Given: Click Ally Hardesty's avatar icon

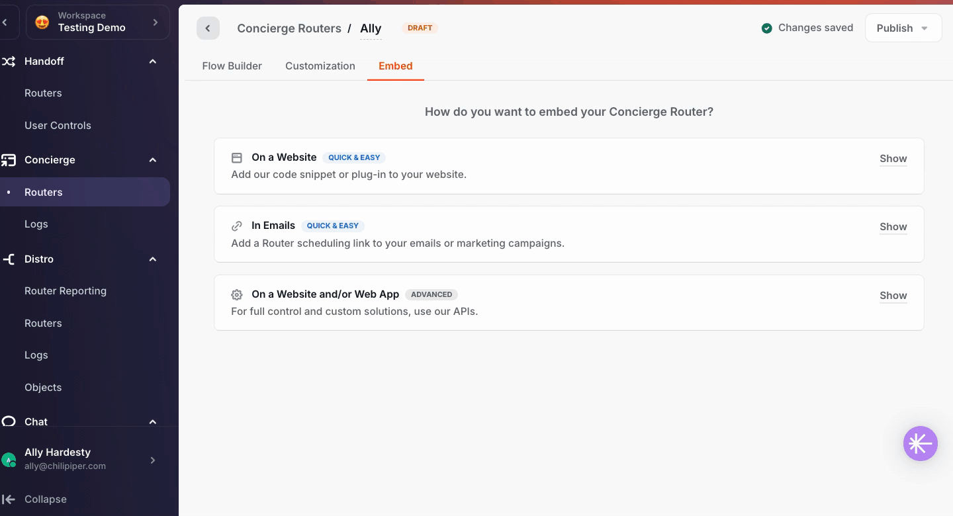Looking at the screenshot, I should coord(9,460).
